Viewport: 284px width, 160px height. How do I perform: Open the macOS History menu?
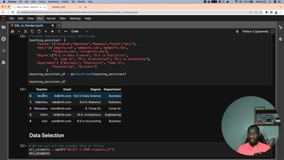[42, 2]
